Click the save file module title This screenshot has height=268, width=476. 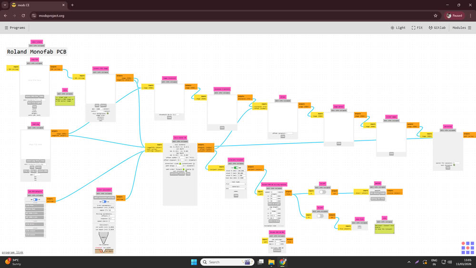359,219
